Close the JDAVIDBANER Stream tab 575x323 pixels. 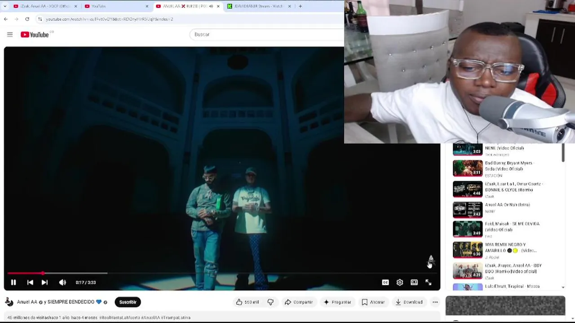click(289, 6)
